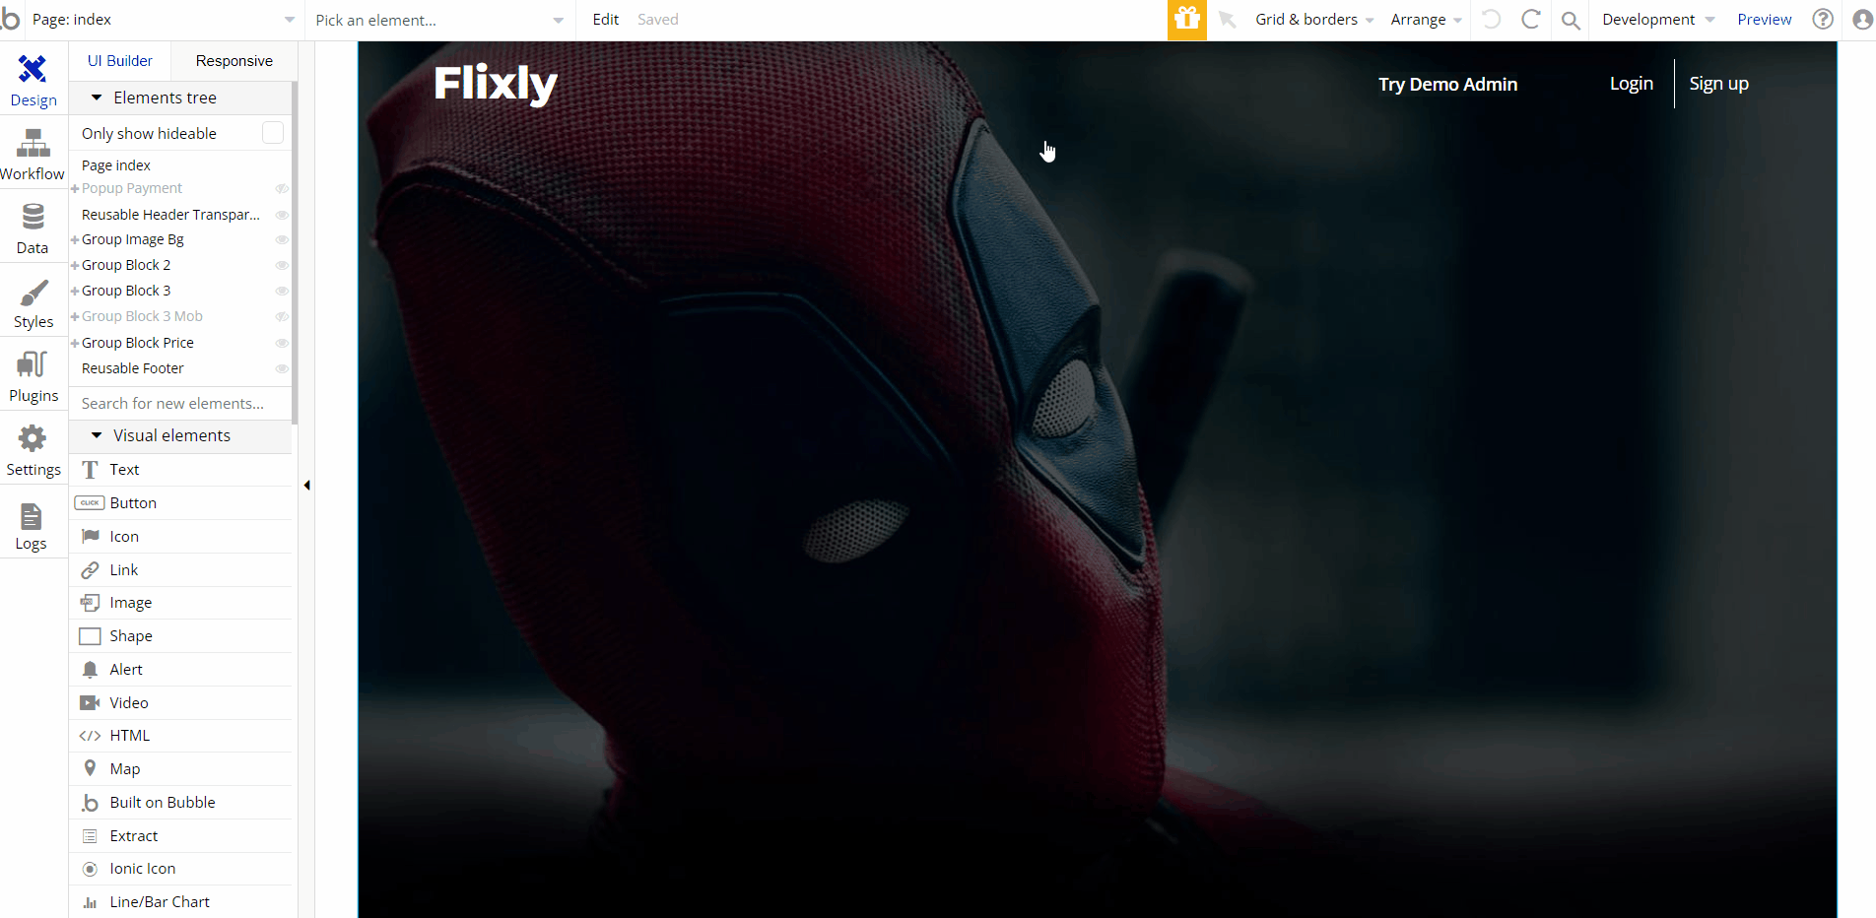Click the Flixly logo text

click(x=496, y=84)
